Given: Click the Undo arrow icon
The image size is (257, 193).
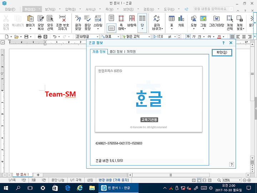Looking at the screenshot, I should point(55,36).
